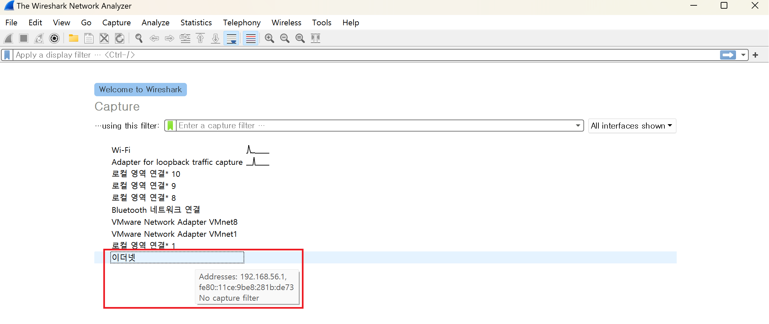Open capture options gear icon
Viewport: 769px width, 324px height.
(54, 38)
